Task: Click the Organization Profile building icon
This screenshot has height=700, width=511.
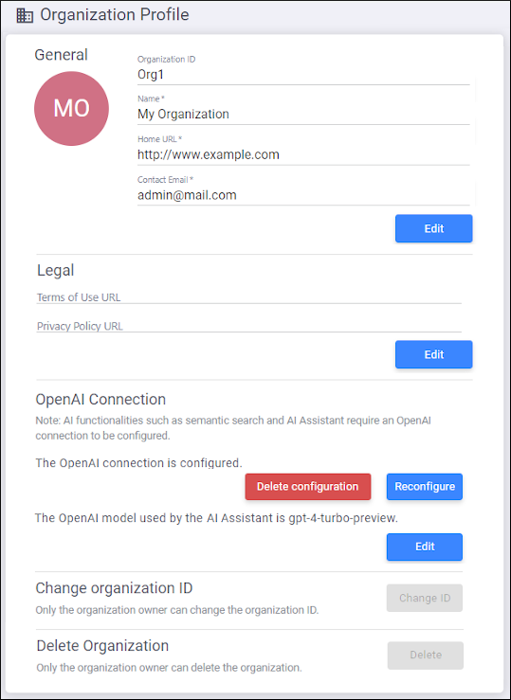Action: 25,15
